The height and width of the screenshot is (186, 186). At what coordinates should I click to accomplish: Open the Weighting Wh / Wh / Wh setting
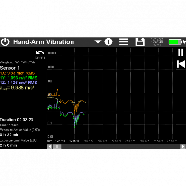[18, 62]
